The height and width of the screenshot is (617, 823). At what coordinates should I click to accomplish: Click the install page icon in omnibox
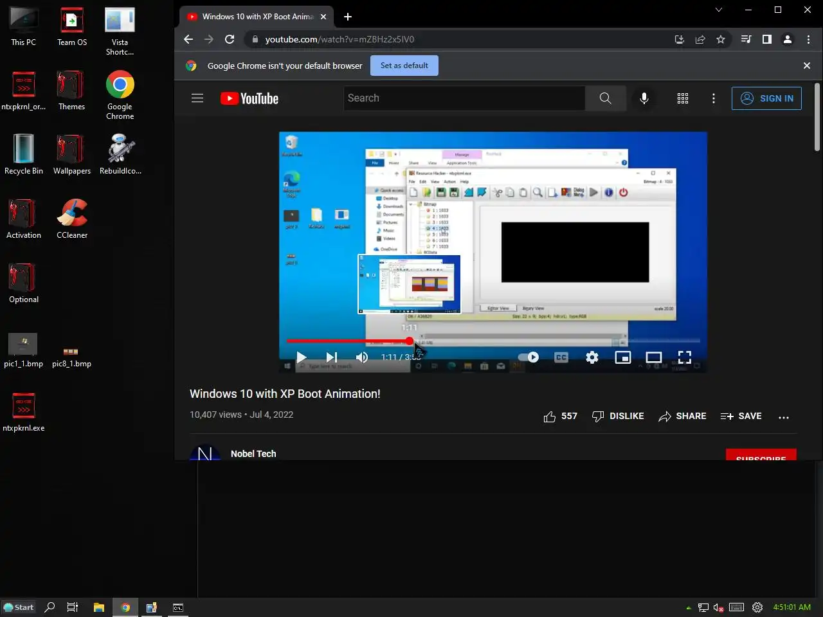click(679, 39)
